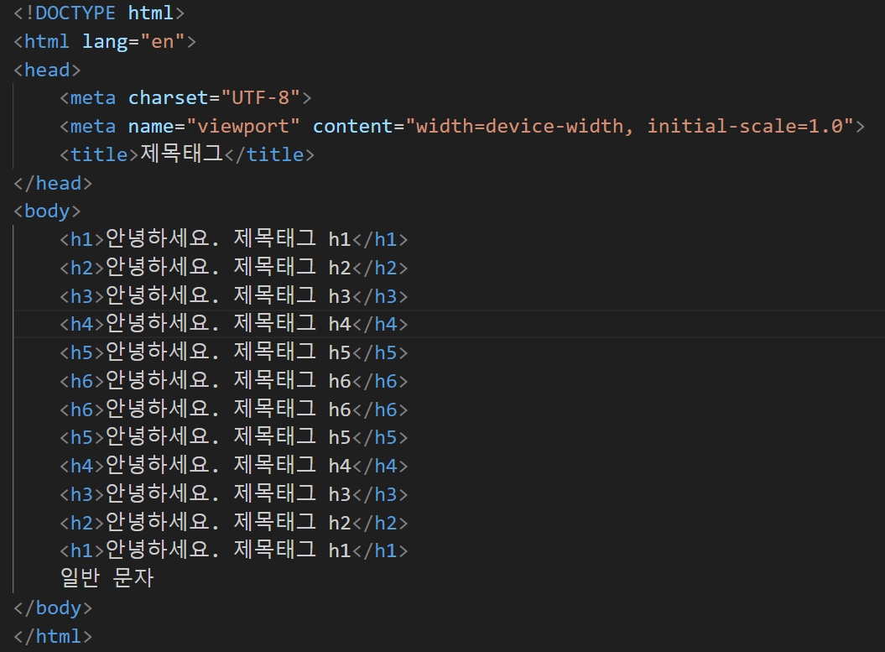Viewport: 885px width, 652px height.
Task: Place cursor on the DOCTYPE html declaration
Action: click(99, 13)
